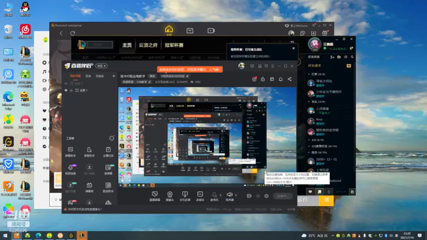Open Microsoft Edge from taskbar
This screenshot has height=240, width=427.
pyautogui.click(x=38, y=236)
